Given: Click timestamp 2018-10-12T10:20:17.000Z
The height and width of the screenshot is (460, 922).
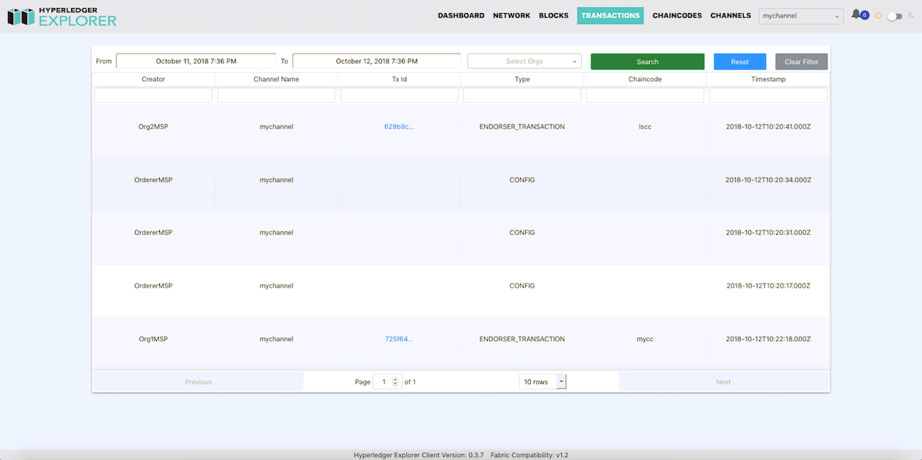Looking at the screenshot, I should (x=768, y=285).
